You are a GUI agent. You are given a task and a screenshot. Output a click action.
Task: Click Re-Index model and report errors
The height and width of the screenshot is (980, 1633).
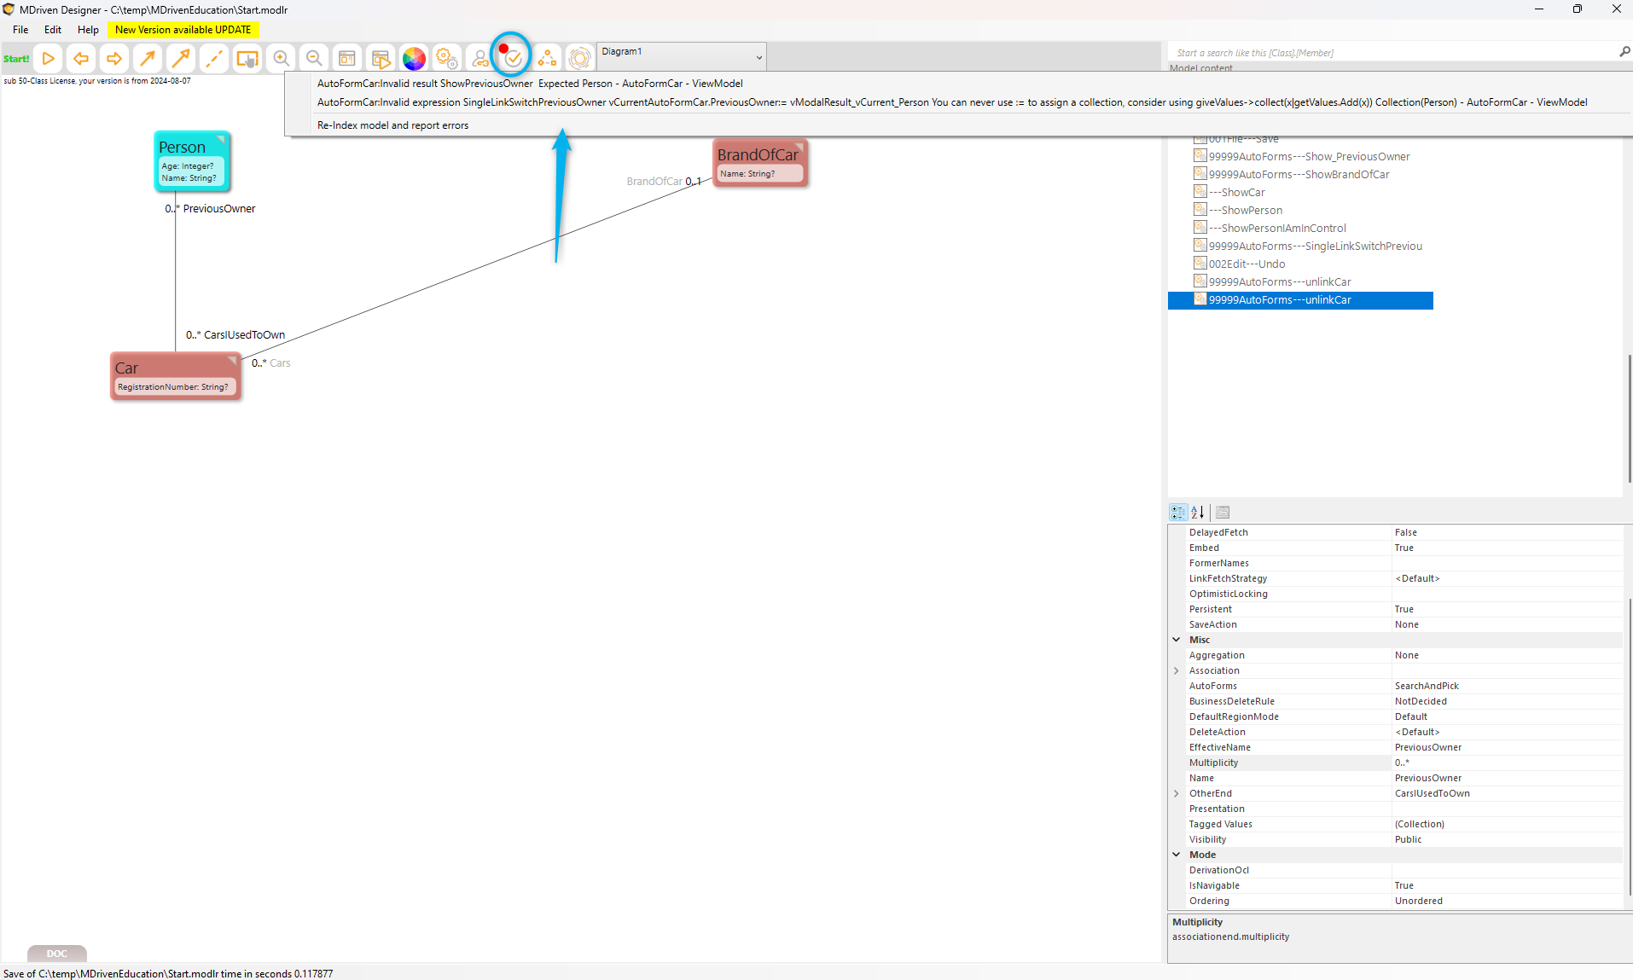click(x=392, y=125)
